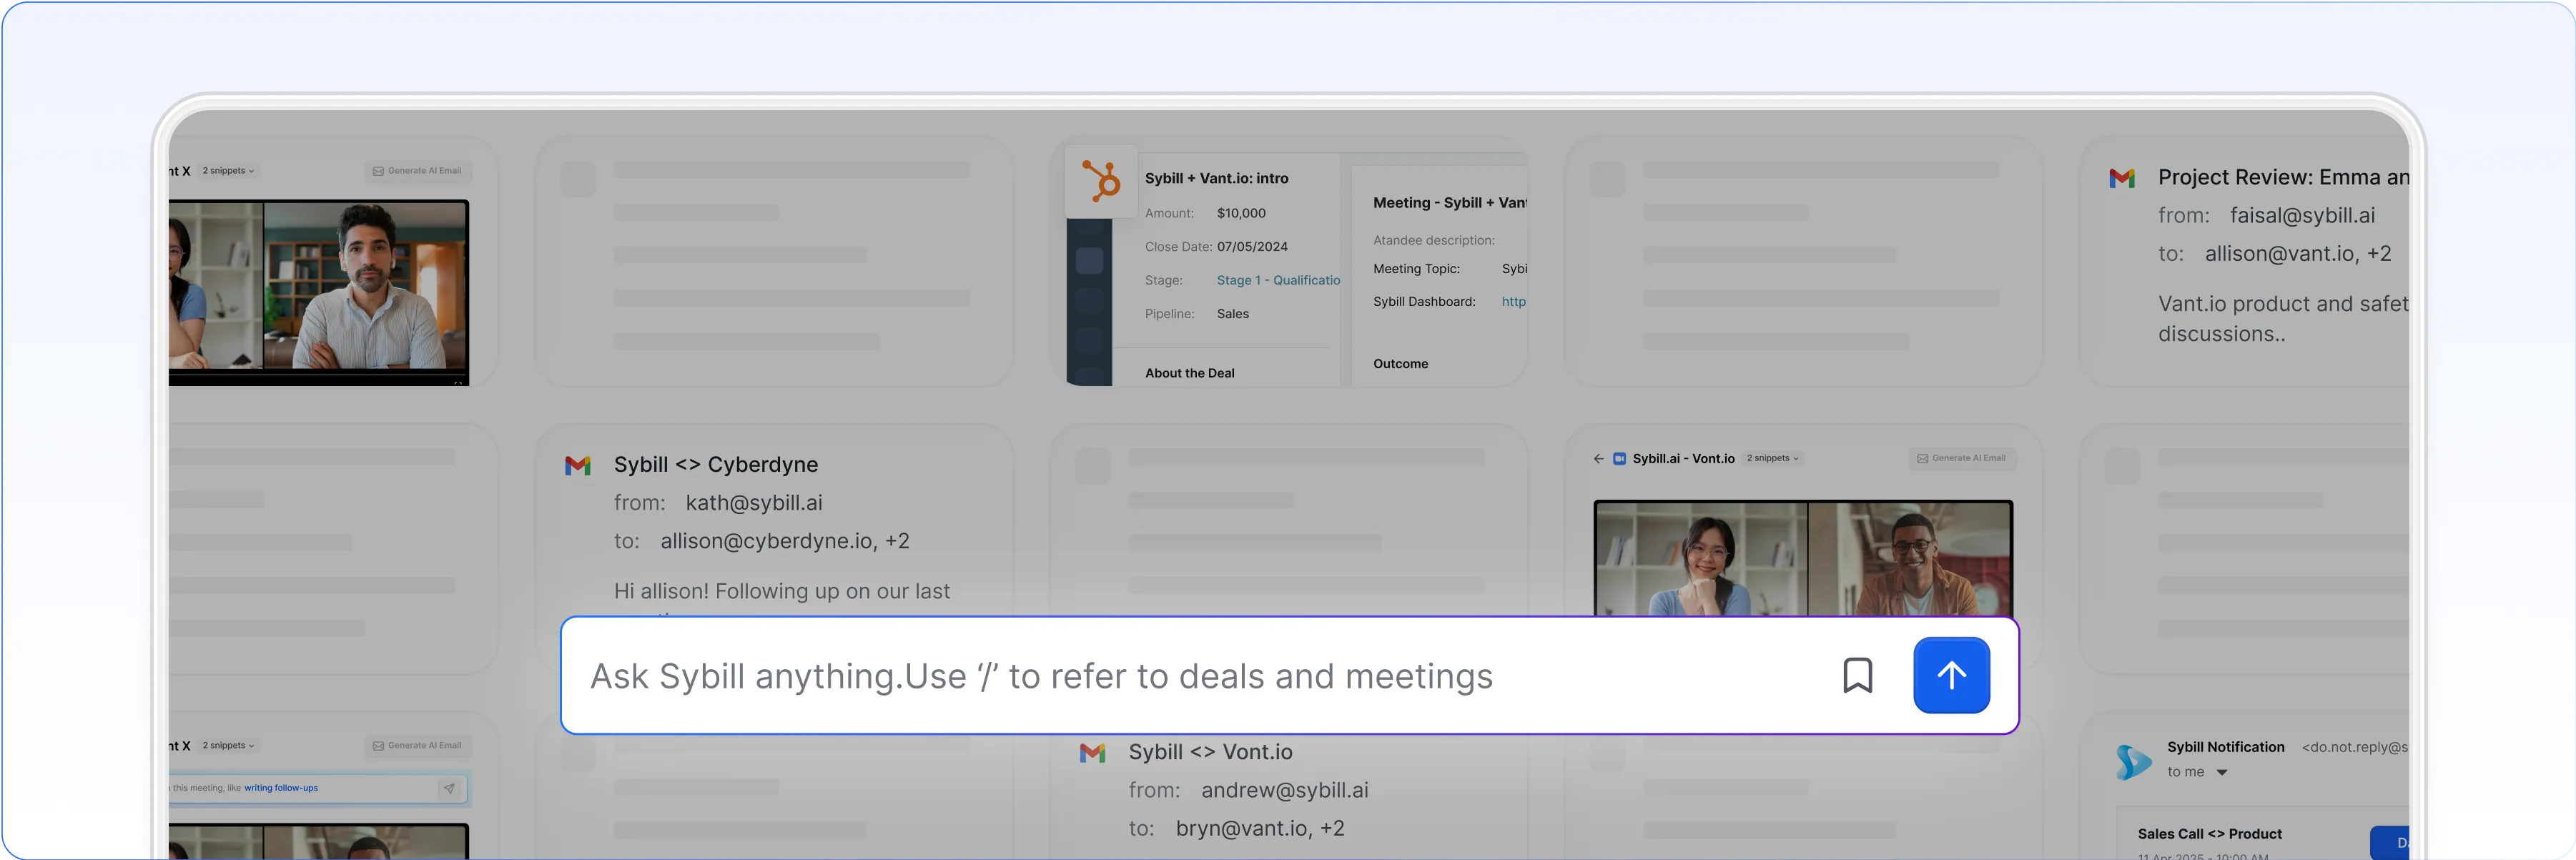The height and width of the screenshot is (860, 2576).
Task: Expand the 2 snippets dropdown in the top-left card
Action: pyautogui.click(x=228, y=171)
